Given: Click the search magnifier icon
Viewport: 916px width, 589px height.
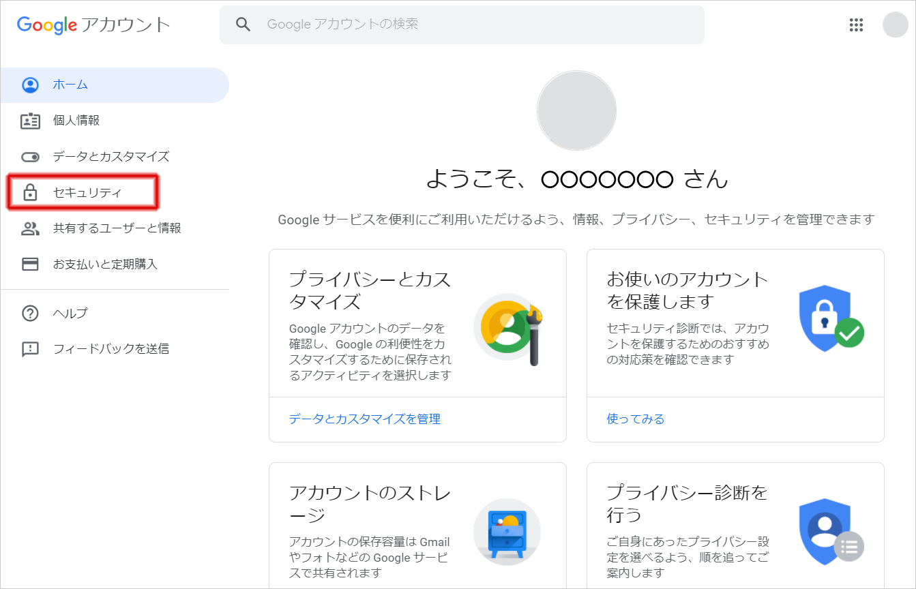Looking at the screenshot, I should tap(243, 25).
